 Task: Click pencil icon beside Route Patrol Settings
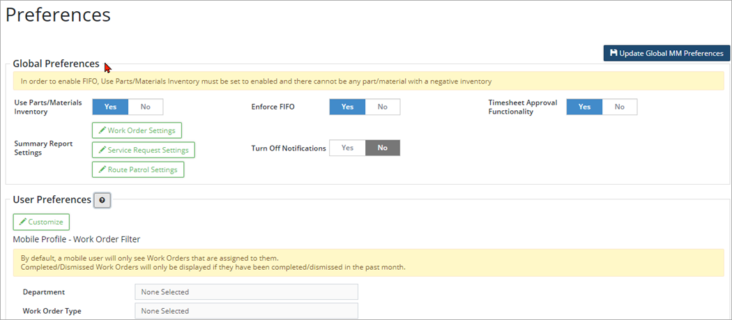click(x=102, y=169)
